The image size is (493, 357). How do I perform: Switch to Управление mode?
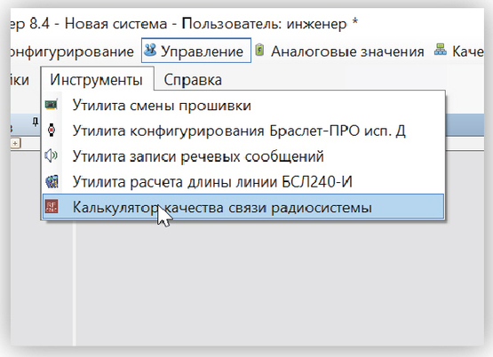[196, 51]
